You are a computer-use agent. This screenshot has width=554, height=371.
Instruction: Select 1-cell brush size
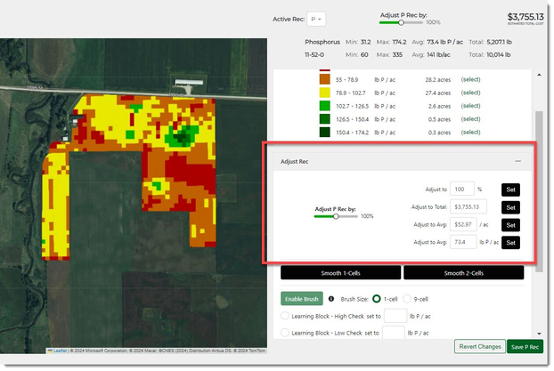377,299
